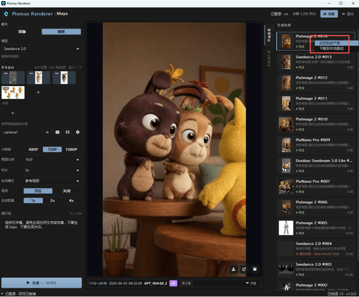Set generation count to 2x

(52, 201)
